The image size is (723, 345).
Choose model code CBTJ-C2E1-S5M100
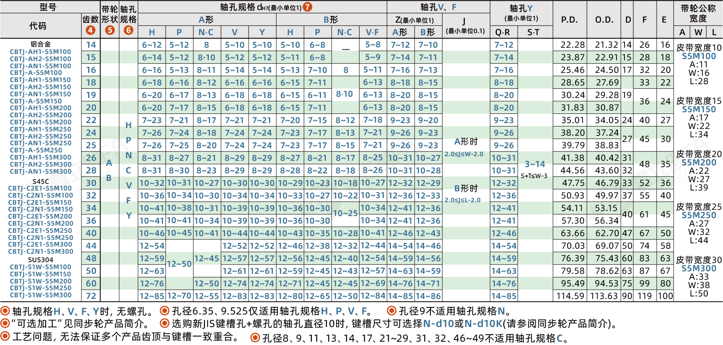coord(41,188)
